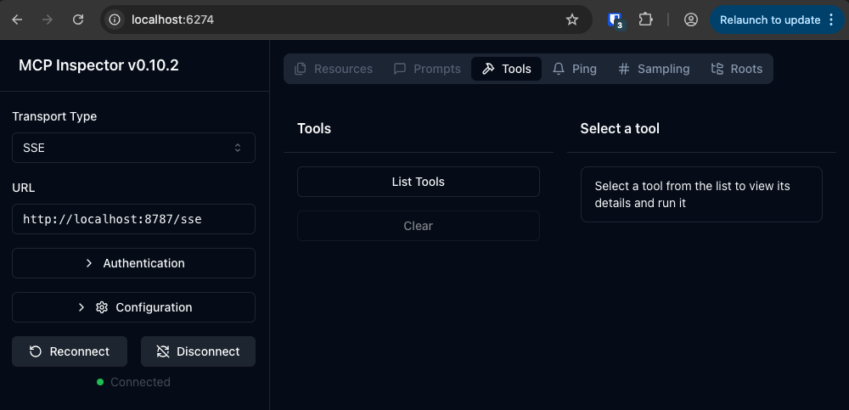Select the Tools tab
The image size is (849, 410).
(x=506, y=69)
